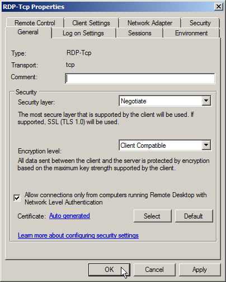Switch to the Client Settings tab

91,23
